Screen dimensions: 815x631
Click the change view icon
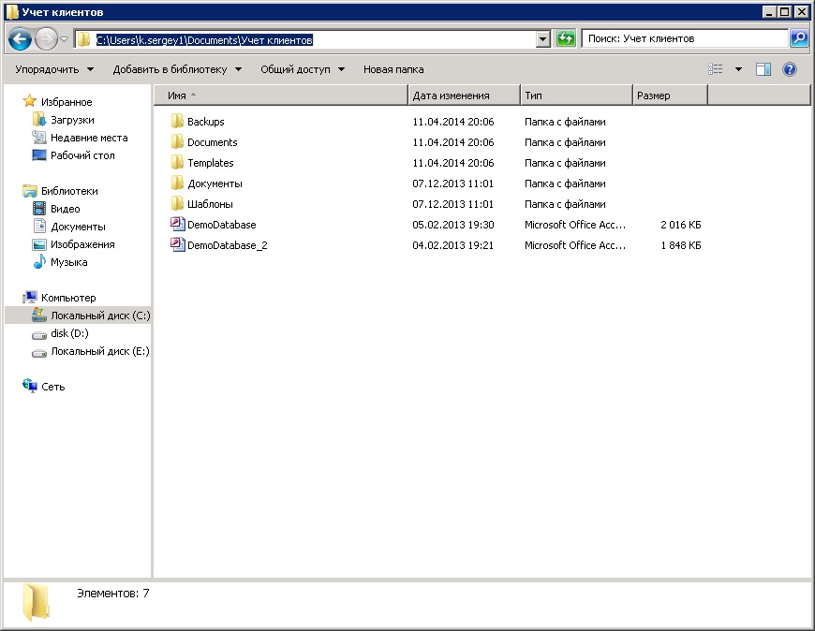pyautogui.click(x=717, y=69)
